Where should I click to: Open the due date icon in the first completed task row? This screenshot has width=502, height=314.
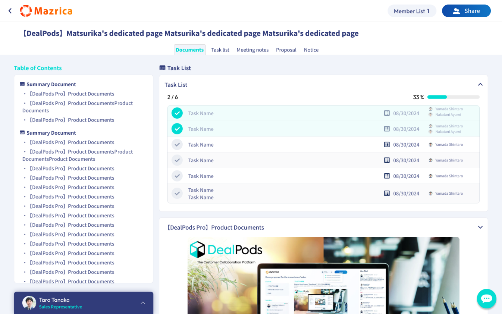coord(387,113)
